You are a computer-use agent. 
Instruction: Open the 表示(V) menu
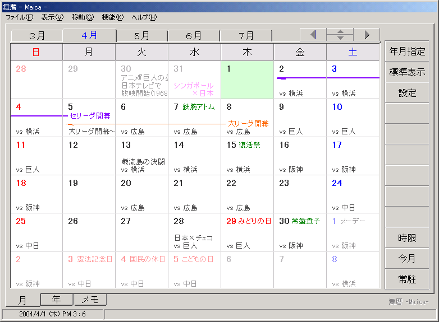pyautogui.click(x=52, y=17)
